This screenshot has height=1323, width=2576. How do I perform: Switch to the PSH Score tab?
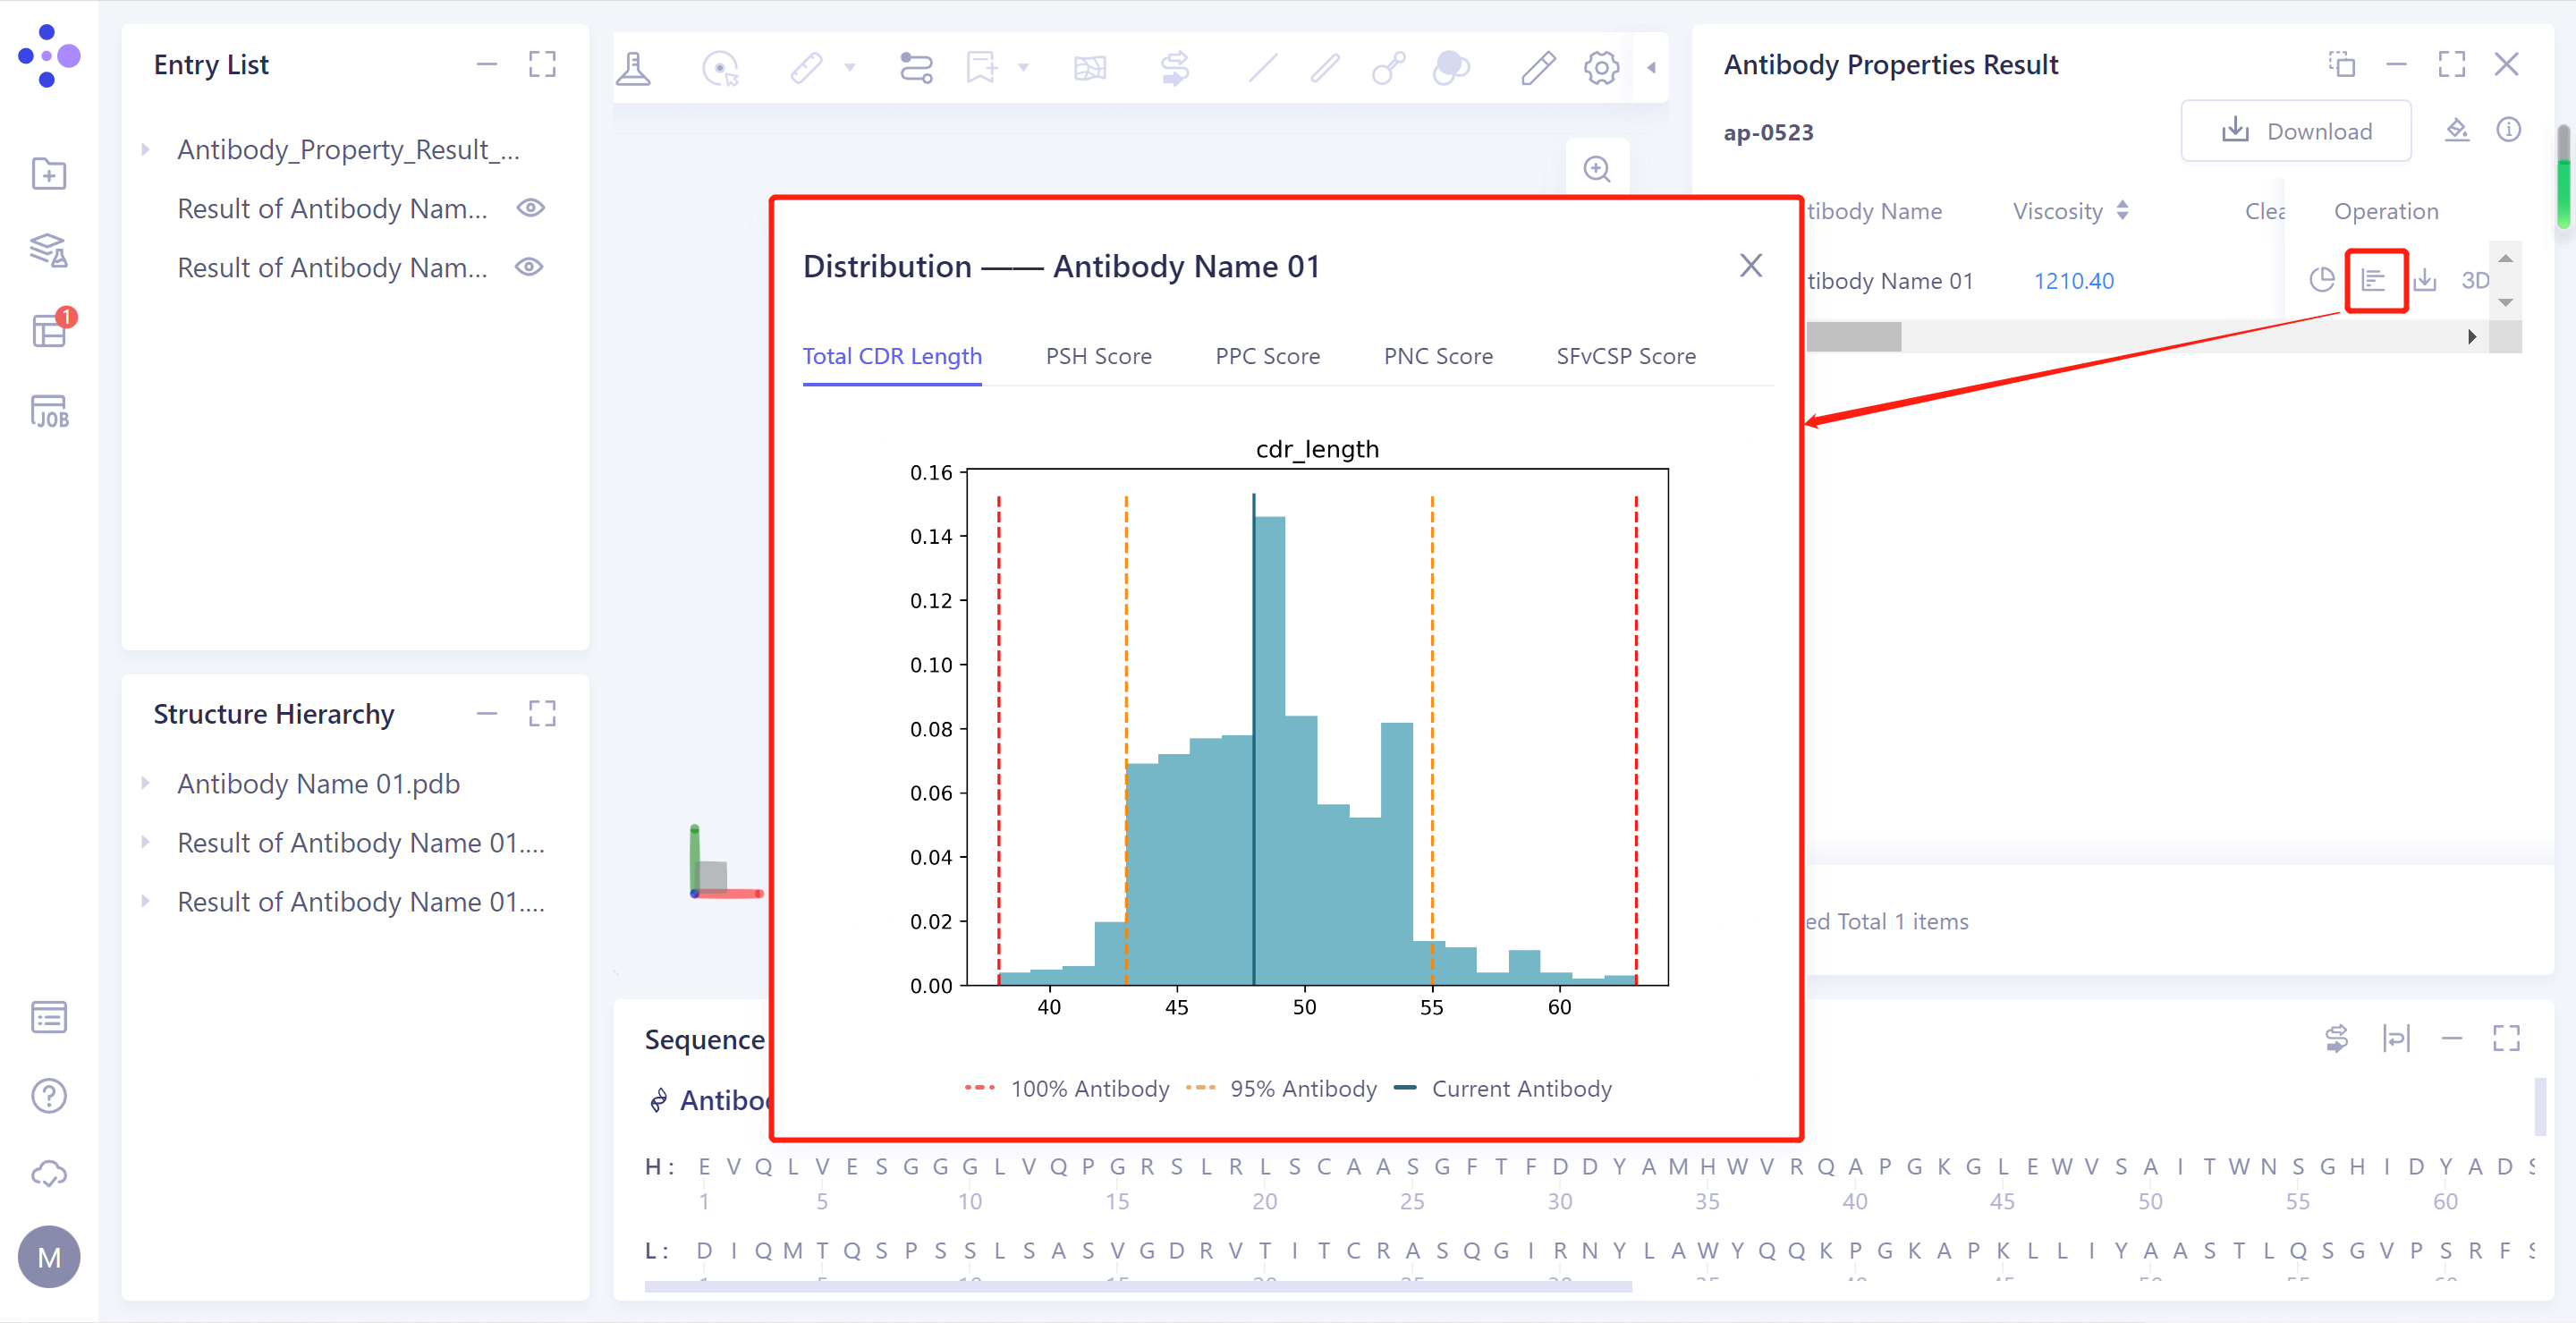click(1098, 356)
